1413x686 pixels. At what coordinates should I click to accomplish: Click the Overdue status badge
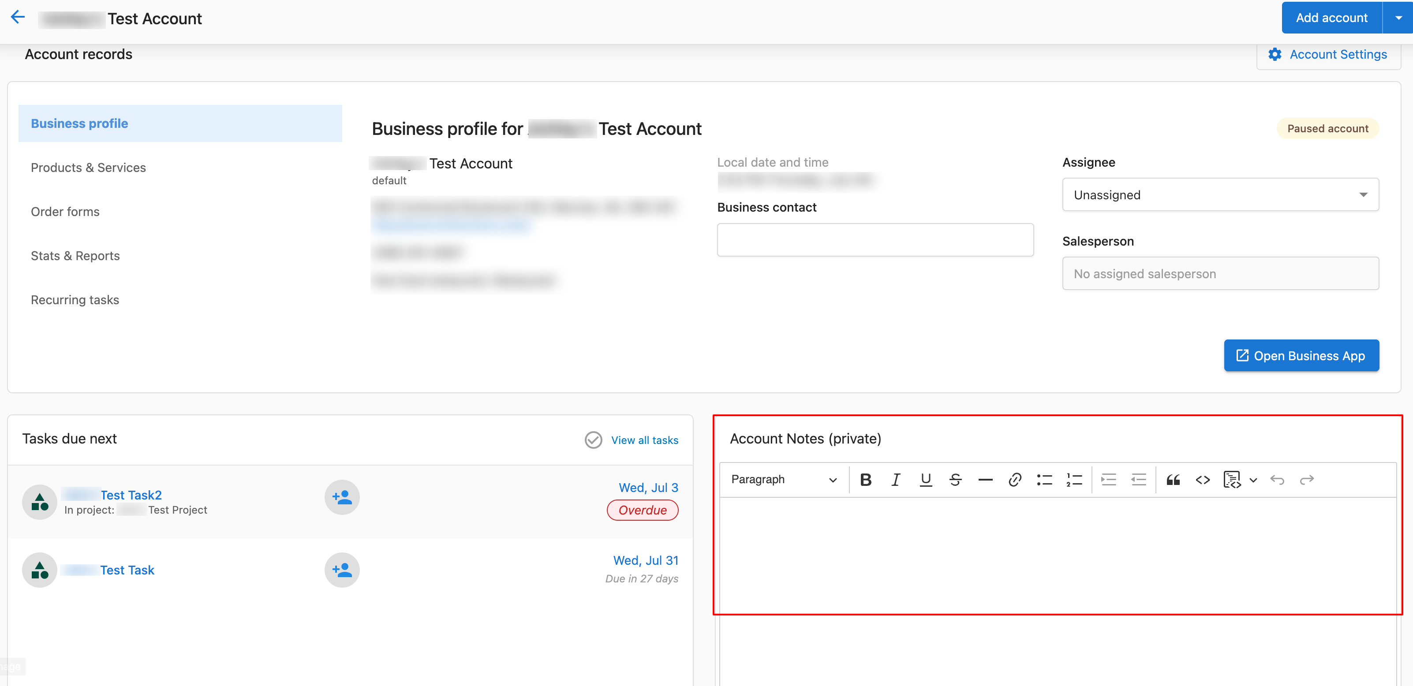point(642,511)
